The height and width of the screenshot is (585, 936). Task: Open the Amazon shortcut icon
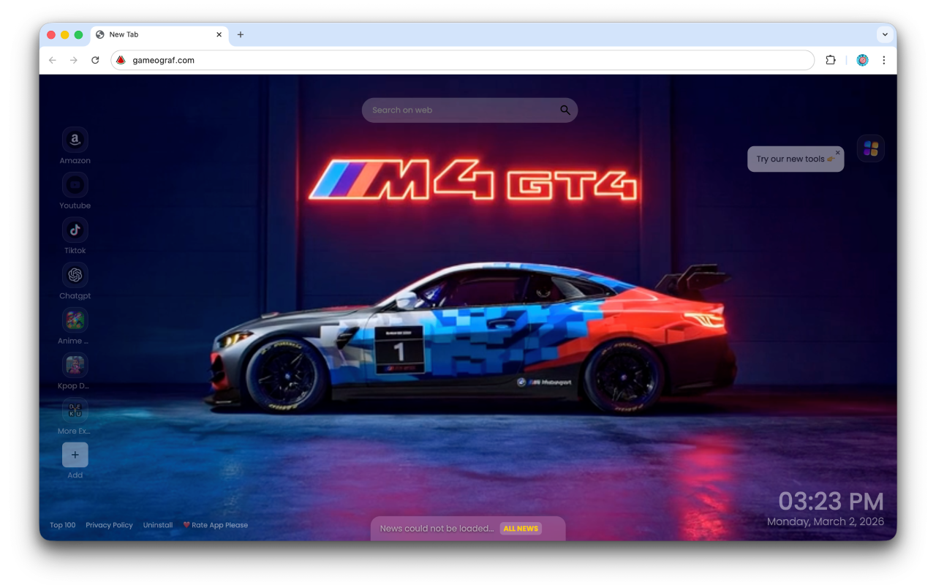[75, 139]
